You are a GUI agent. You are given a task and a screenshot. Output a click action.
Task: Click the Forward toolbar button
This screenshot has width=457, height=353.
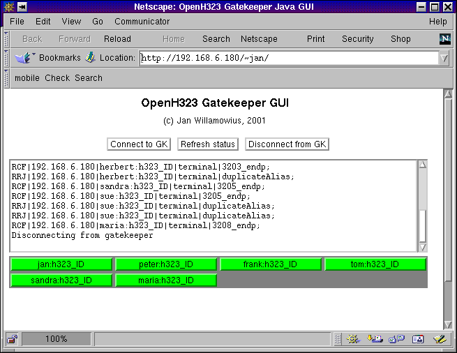(x=75, y=39)
